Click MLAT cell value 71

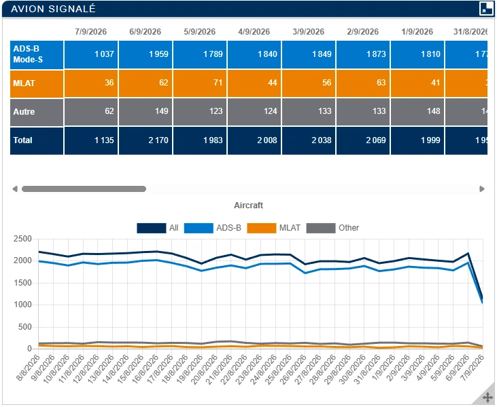pos(200,83)
